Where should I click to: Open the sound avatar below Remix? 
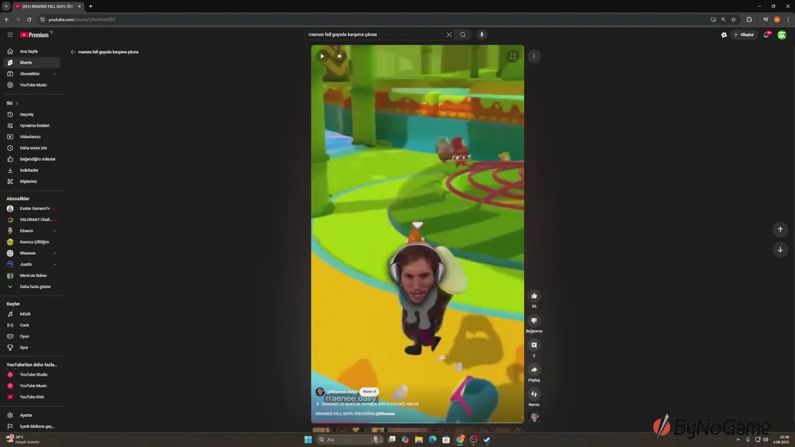(534, 417)
